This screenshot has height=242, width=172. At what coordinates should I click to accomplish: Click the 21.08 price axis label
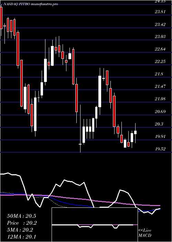pyautogui.click(x=160, y=99)
